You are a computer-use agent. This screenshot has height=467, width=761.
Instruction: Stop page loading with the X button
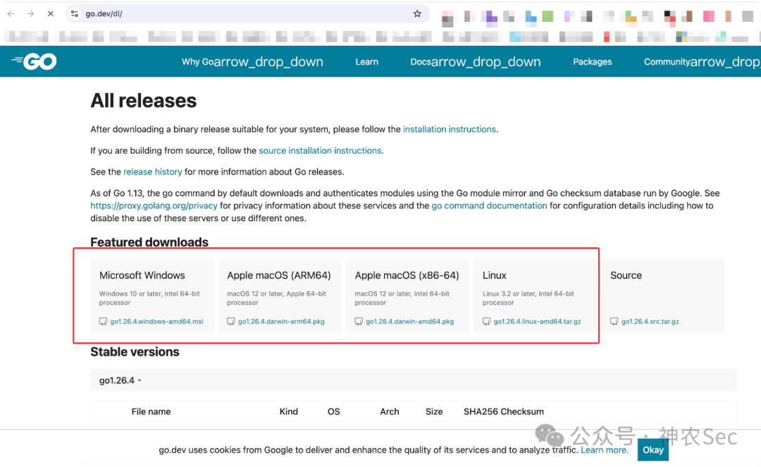51,13
